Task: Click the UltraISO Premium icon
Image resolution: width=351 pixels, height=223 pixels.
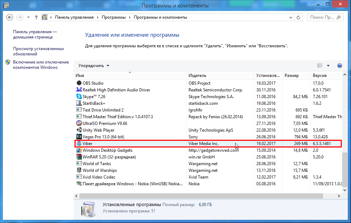Action: click(79, 123)
